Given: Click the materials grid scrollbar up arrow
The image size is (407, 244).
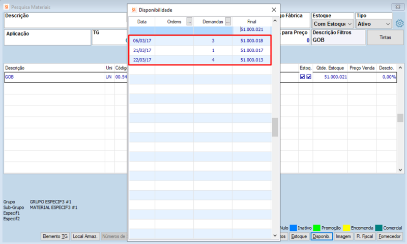Looking at the screenshot, I should click(x=400, y=67).
